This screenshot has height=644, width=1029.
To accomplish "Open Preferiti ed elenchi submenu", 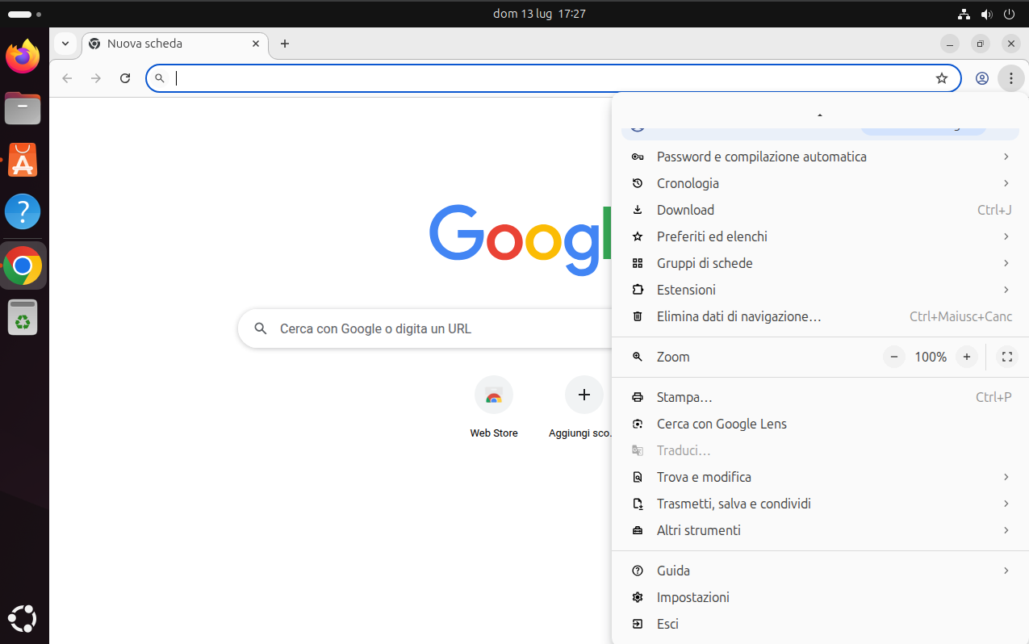I will pos(820,236).
